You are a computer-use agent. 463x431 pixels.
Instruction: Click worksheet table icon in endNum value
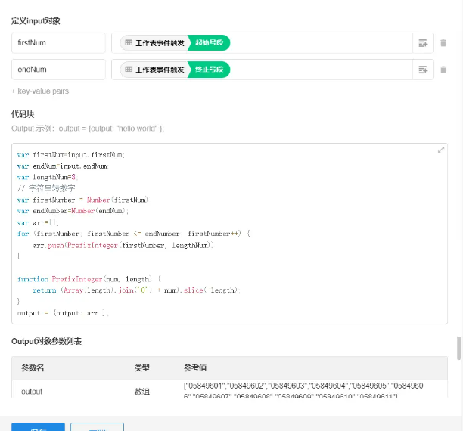(129, 70)
